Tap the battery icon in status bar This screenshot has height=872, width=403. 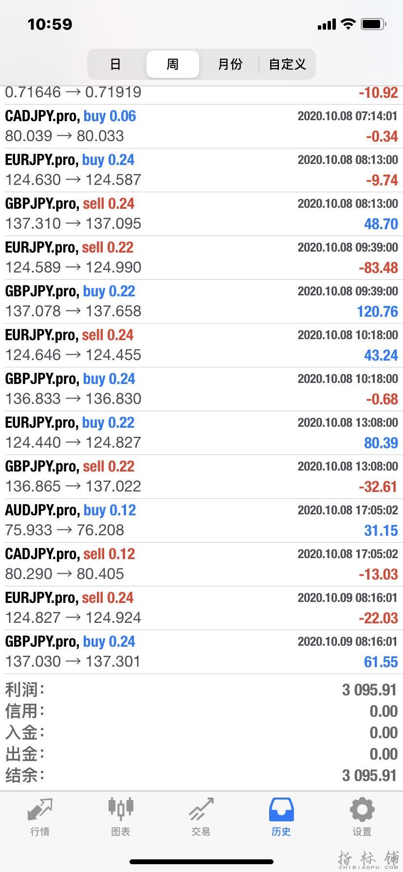click(x=374, y=24)
